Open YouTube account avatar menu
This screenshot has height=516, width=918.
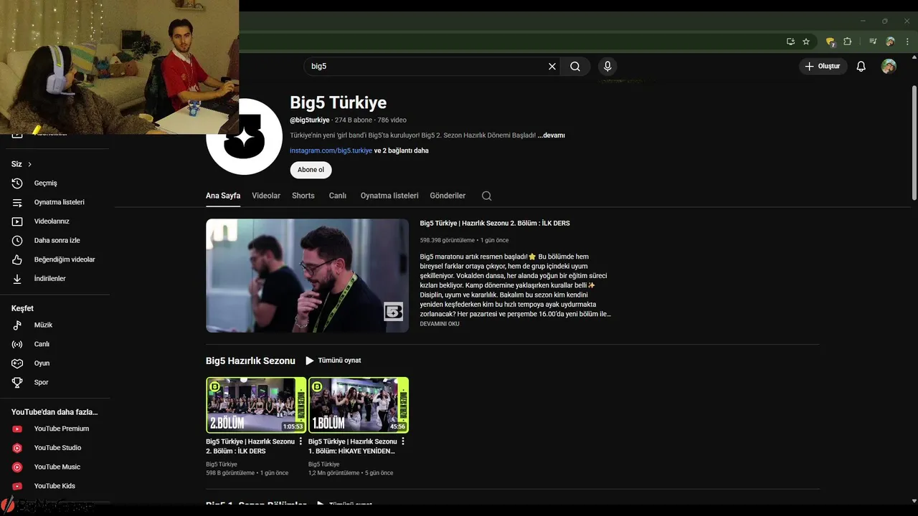pos(889,66)
